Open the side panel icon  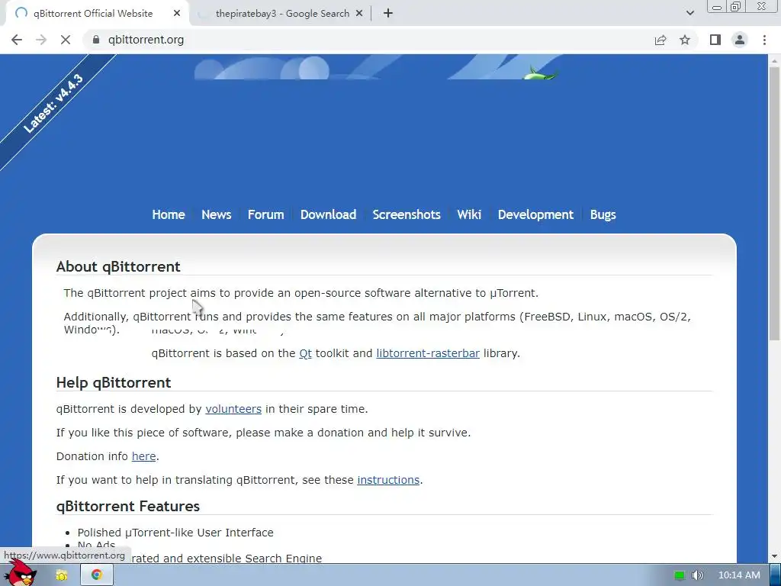[715, 40]
